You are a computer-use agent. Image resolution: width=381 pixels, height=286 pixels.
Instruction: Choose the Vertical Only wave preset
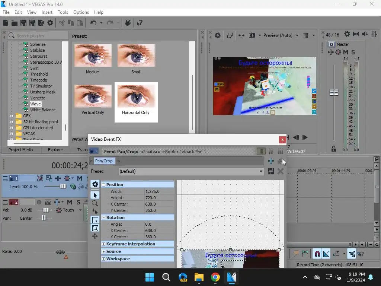(93, 100)
